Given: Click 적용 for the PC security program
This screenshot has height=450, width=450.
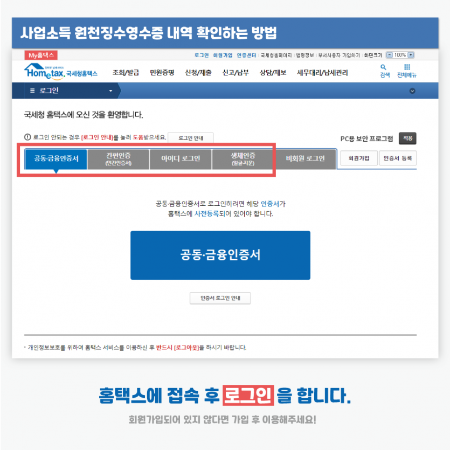Looking at the screenshot, I should pyautogui.click(x=407, y=139).
